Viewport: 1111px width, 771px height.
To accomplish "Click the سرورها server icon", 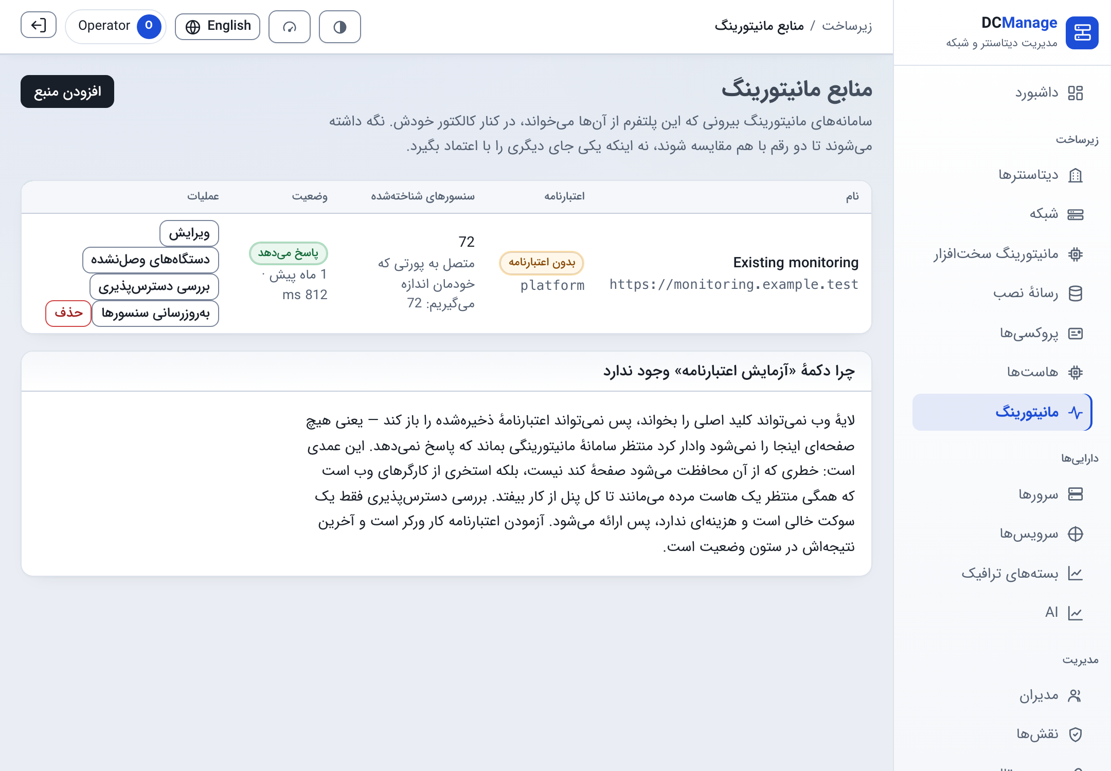I will pyautogui.click(x=1075, y=494).
